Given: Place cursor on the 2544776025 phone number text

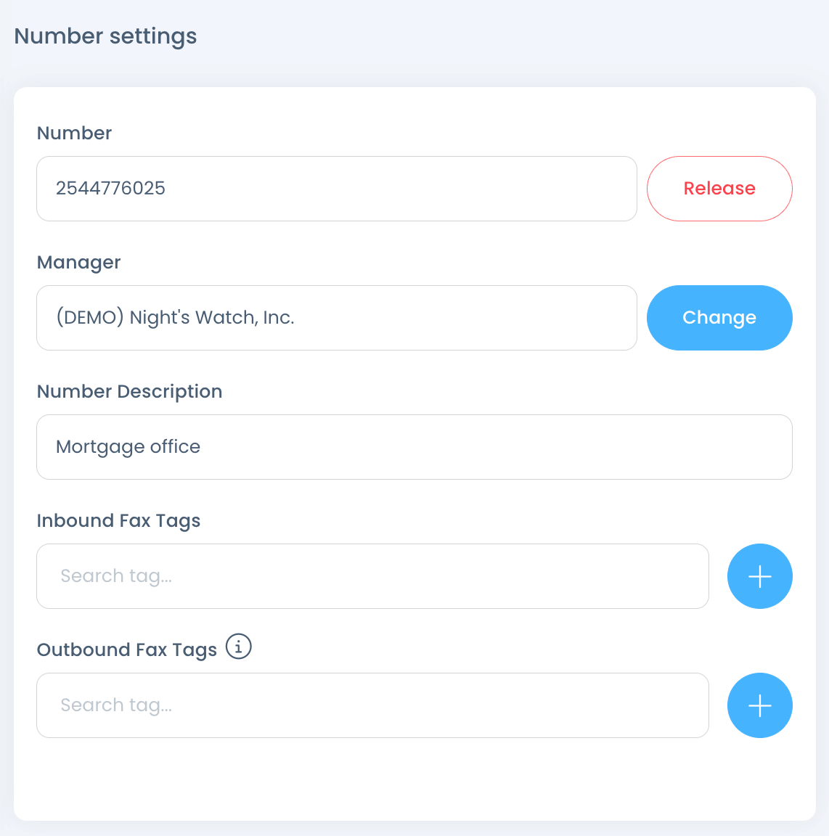Looking at the screenshot, I should 110,189.
